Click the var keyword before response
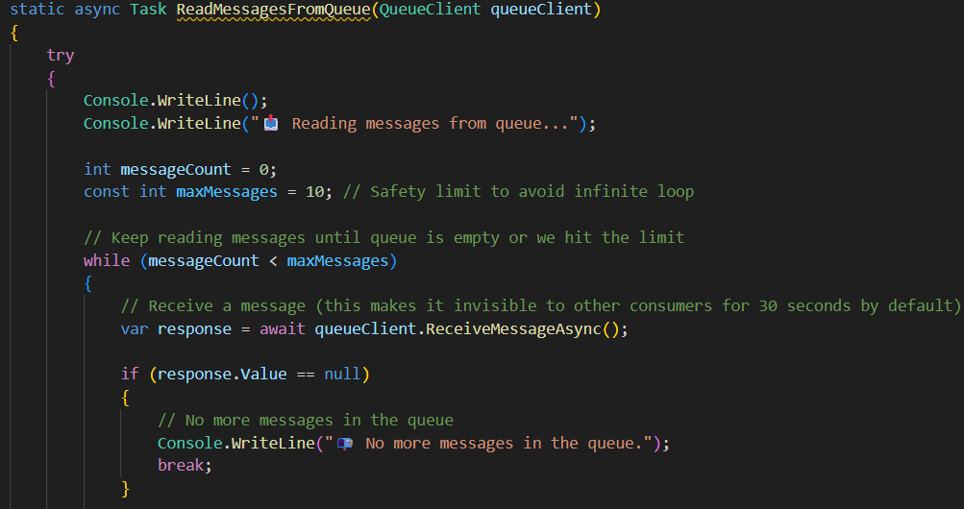This screenshot has width=964, height=509. [x=135, y=328]
